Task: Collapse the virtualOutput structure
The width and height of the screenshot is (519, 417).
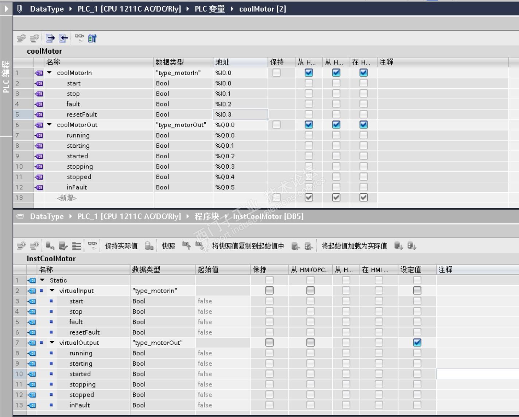Action: [52, 343]
